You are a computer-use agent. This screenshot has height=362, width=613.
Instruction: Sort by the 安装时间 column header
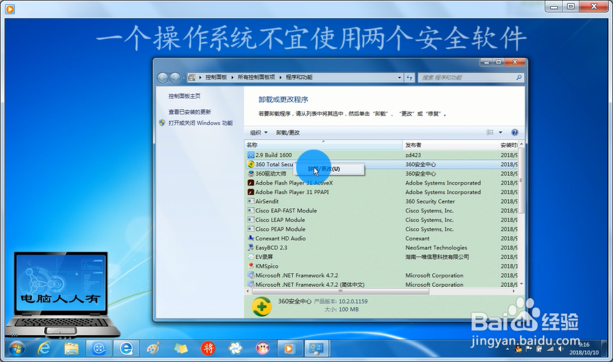tap(508, 144)
